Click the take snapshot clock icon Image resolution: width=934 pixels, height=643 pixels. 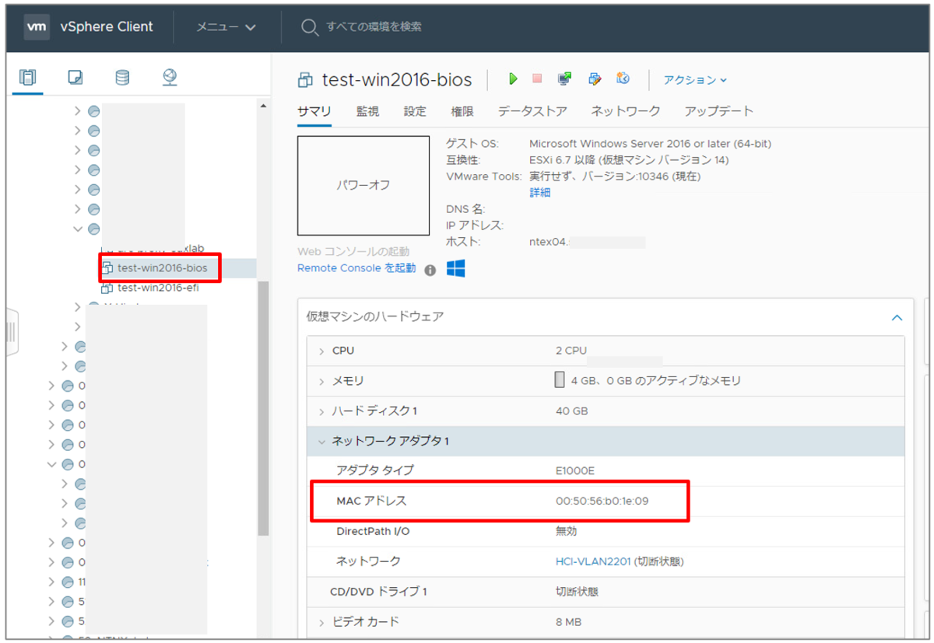(623, 79)
